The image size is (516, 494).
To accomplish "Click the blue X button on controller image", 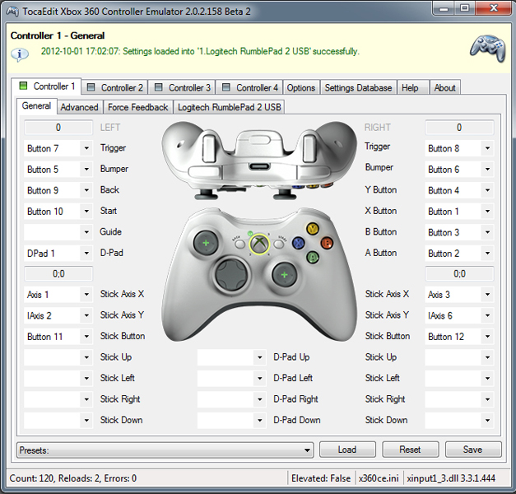I will click(x=299, y=244).
